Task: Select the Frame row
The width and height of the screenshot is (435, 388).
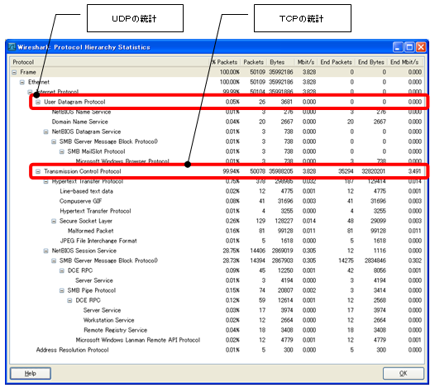Action: [217, 72]
